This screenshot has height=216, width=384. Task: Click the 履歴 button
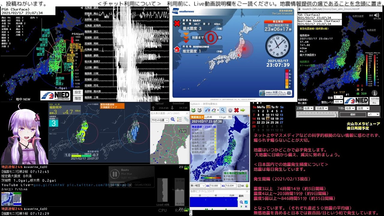click(x=78, y=98)
